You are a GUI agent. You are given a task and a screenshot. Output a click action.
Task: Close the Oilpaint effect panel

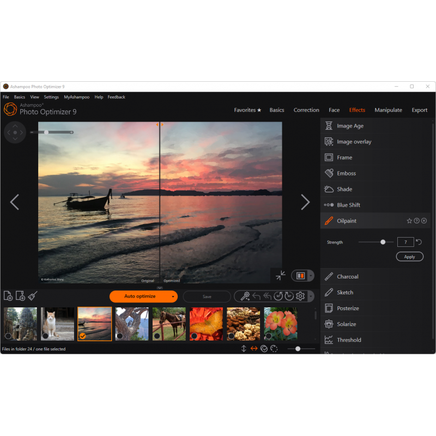click(x=424, y=221)
